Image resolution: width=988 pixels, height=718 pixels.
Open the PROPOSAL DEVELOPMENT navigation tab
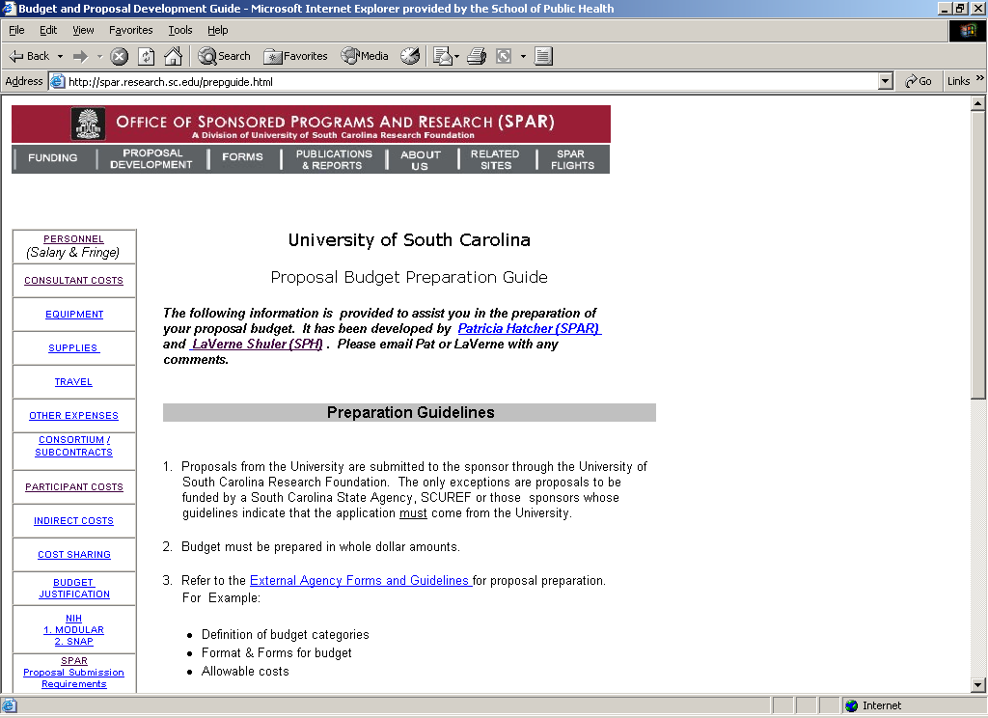[x=151, y=158]
